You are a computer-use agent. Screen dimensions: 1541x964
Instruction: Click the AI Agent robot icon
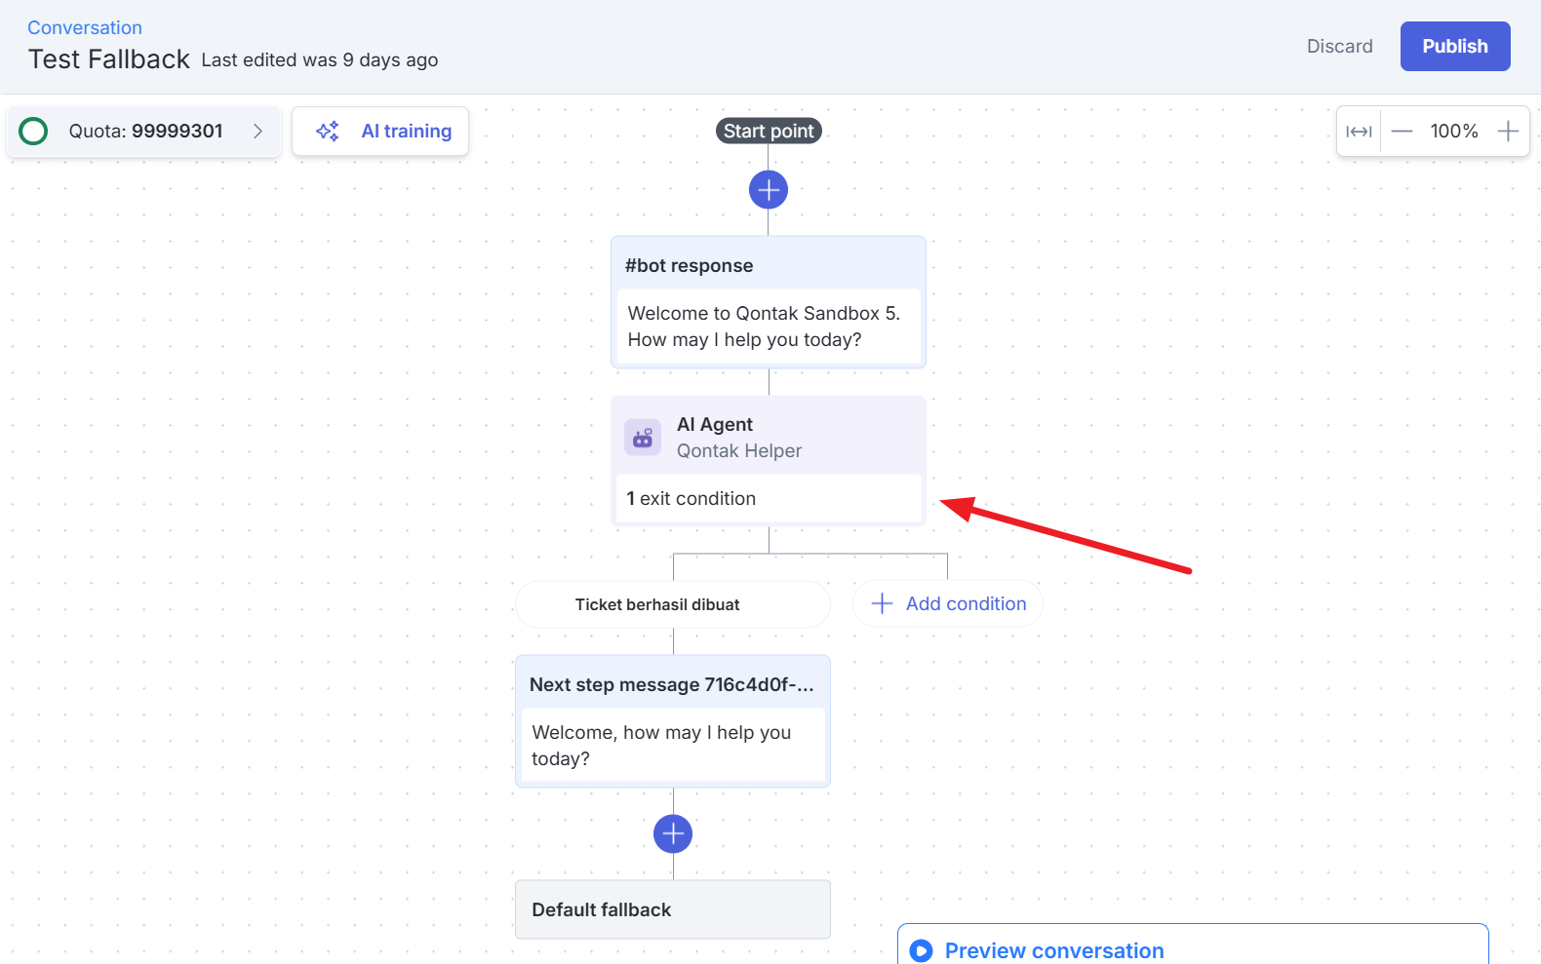(x=643, y=438)
